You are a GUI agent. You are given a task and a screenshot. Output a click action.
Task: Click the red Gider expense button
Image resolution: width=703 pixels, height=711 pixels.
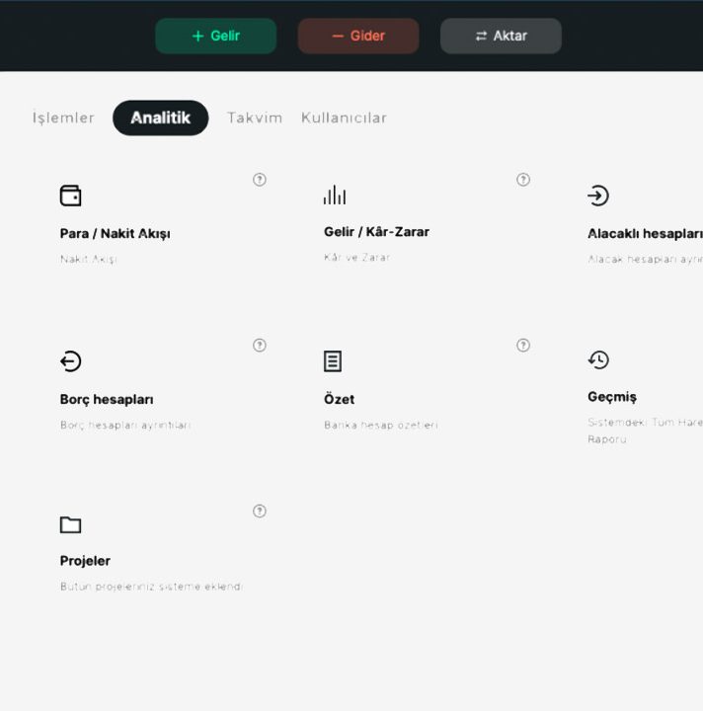click(358, 36)
